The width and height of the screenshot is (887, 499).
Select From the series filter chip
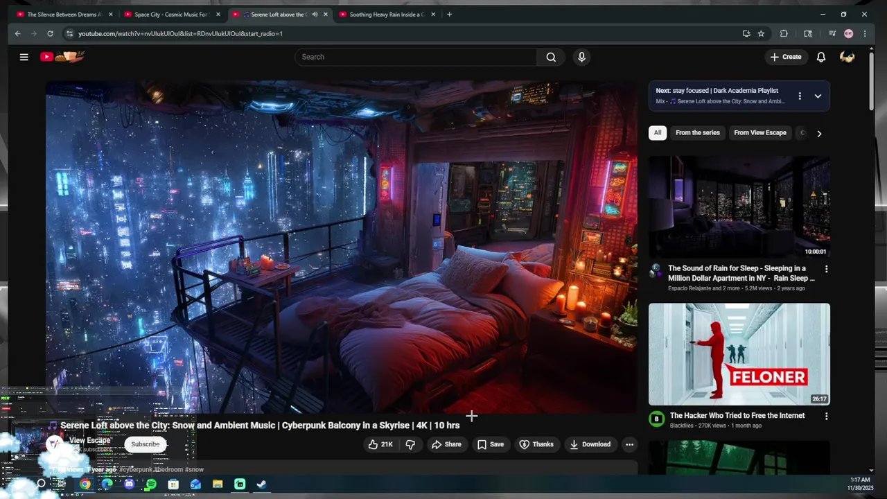[x=698, y=132]
